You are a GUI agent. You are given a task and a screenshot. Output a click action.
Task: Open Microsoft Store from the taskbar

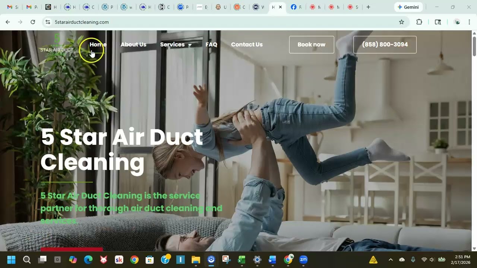pyautogui.click(x=150, y=259)
